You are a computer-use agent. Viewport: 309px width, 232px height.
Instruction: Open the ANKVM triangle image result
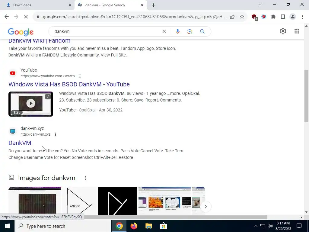pyautogui.click(x=80, y=201)
